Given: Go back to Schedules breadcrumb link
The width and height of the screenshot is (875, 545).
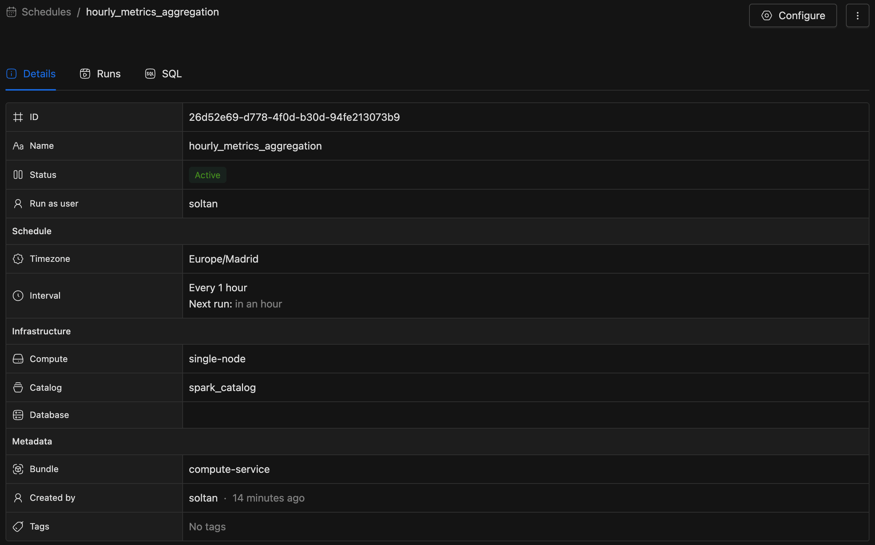Looking at the screenshot, I should [46, 12].
